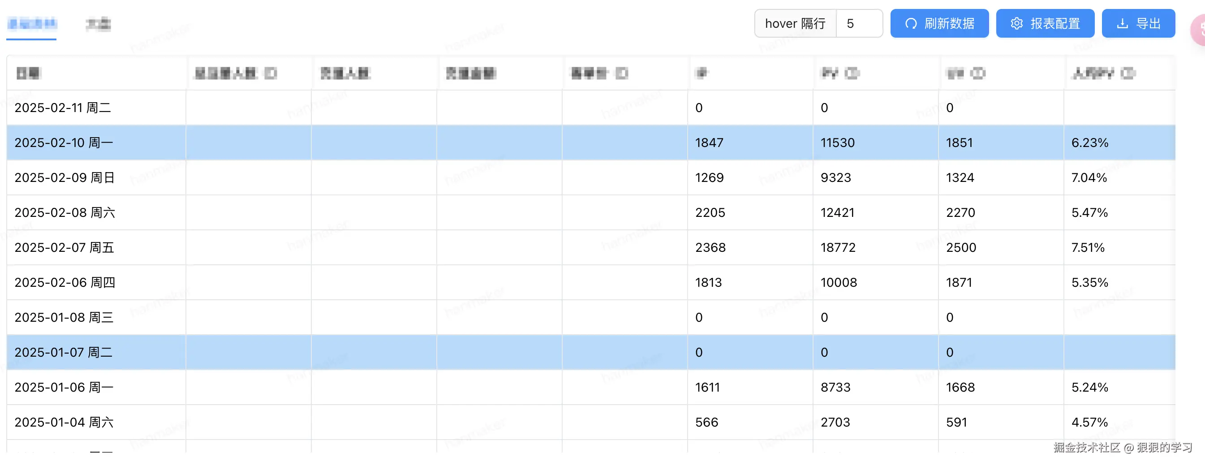
Task: Click the hover 隔行 label
Action: point(795,23)
